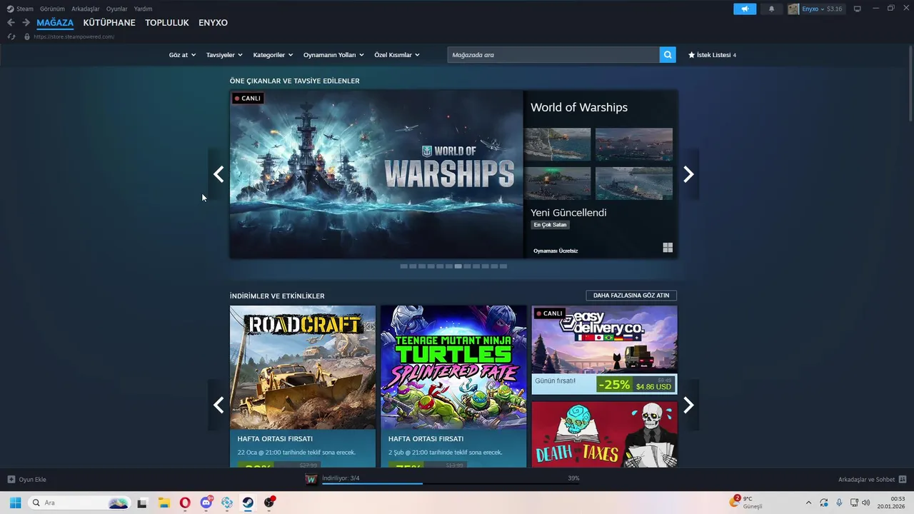
Task: Switch to the TOPLULUK tab
Action: (x=167, y=23)
